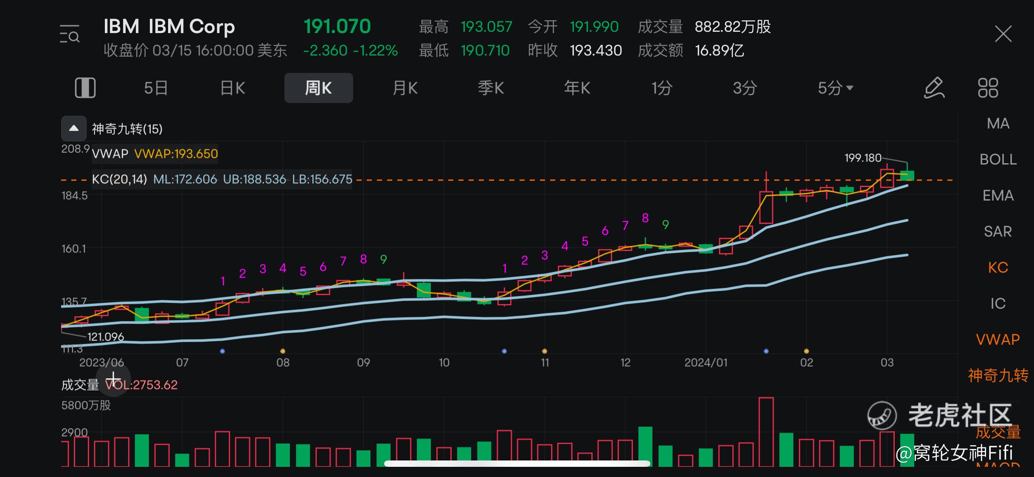Image resolution: width=1034 pixels, height=477 pixels.
Task: Open the four-square indicator grid icon
Action: click(x=988, y=88)
